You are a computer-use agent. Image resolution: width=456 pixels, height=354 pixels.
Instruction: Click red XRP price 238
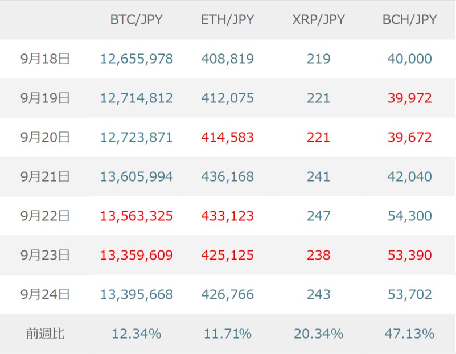pos(318,255)
